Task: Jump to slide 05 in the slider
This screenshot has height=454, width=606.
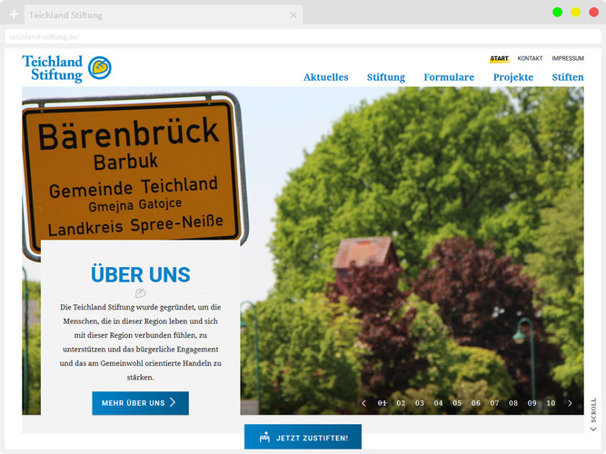Action: coord(457,403)
